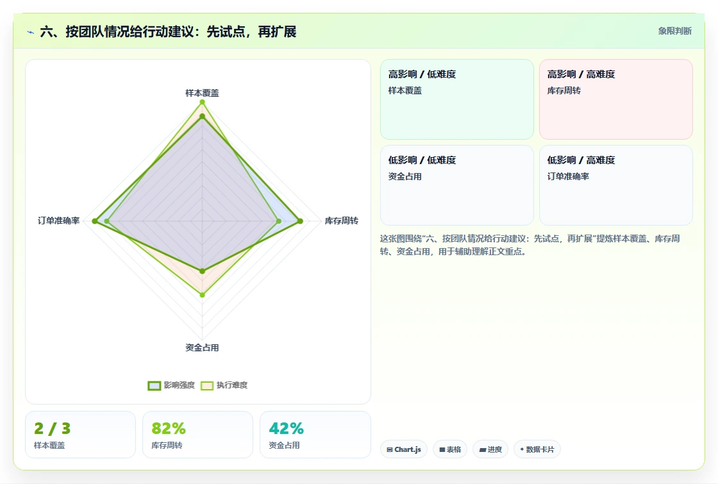Select the 高影响 / 高难度 quadrant card
Image resolution: width=718 pixels, height=484 pixels.
click(616, 99)
